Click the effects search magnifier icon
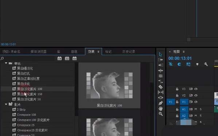 [x=2, y=58]
